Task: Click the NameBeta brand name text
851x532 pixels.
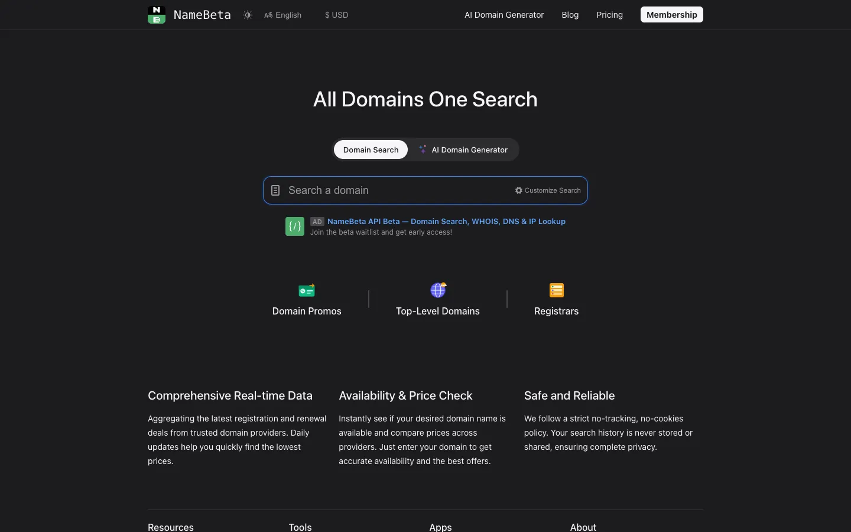Action: [202, 15]
